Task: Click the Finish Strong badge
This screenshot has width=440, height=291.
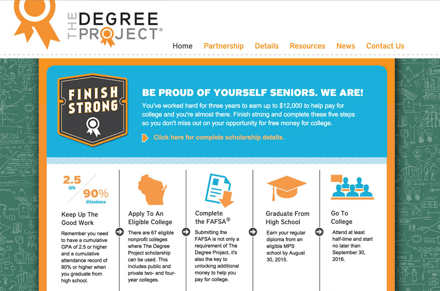Action: click(x=92, y=109)
